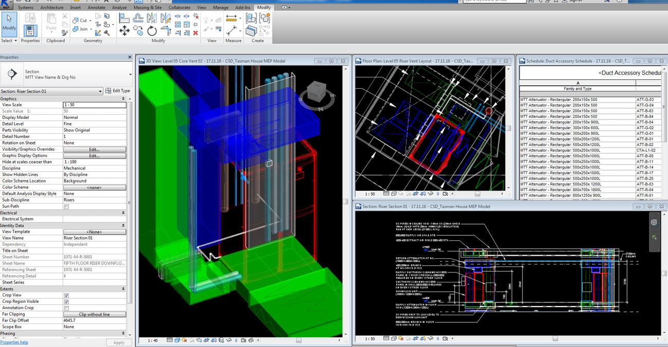
Task: Collapse the Identity Data properties group
Action: coord(123,226)
